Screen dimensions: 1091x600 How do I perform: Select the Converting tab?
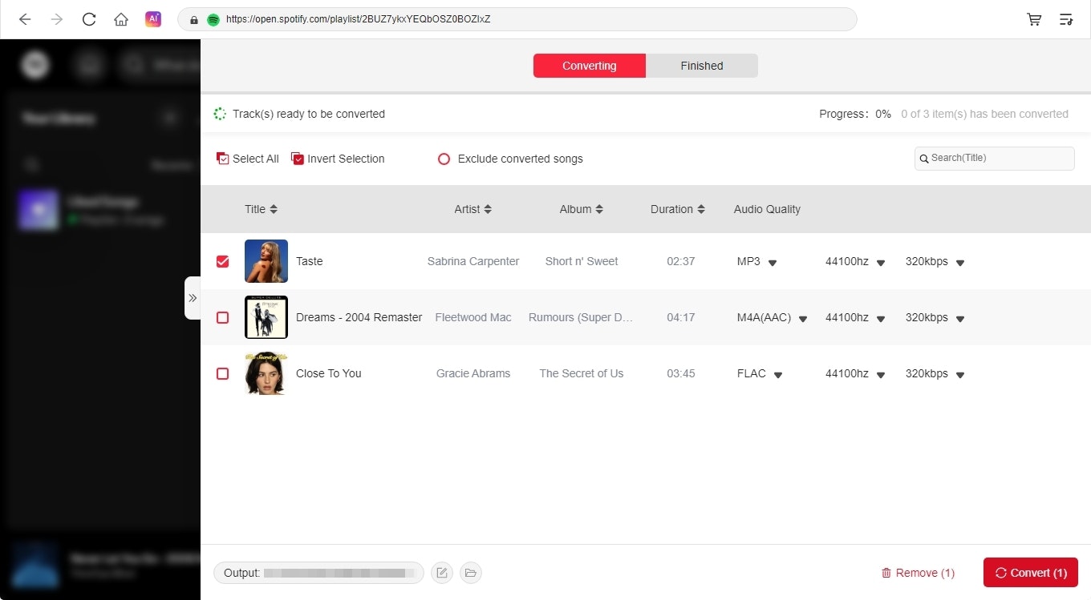coord(589,66)
